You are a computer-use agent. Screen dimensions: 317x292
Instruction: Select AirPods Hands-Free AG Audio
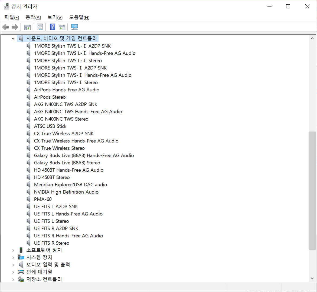coord(67,90)
